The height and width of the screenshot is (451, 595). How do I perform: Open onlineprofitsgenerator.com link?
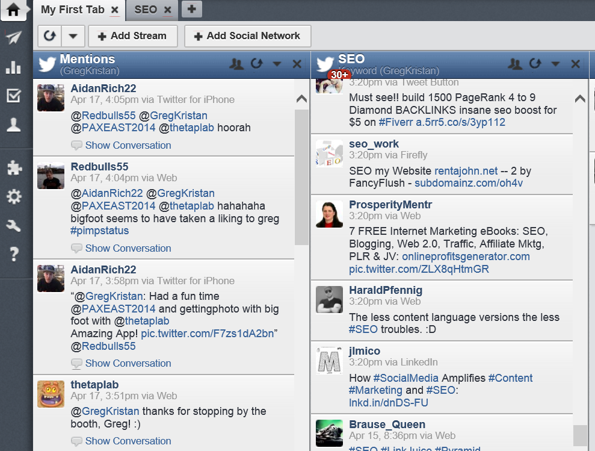[466, 257]
